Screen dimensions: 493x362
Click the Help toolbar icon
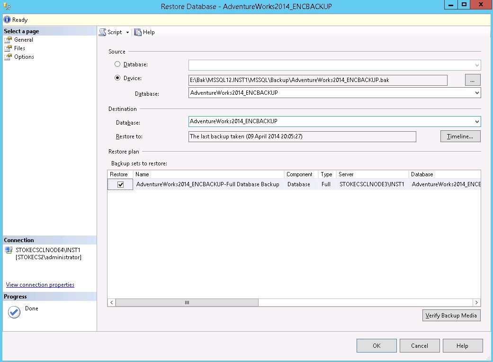[x=138, y=32]
